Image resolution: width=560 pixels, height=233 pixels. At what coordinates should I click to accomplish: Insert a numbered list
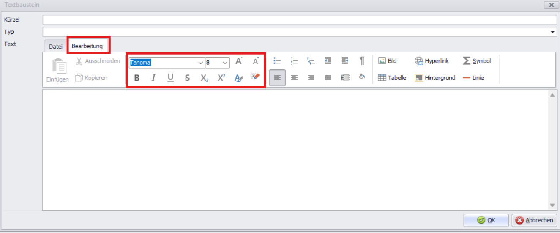point(295,61)
